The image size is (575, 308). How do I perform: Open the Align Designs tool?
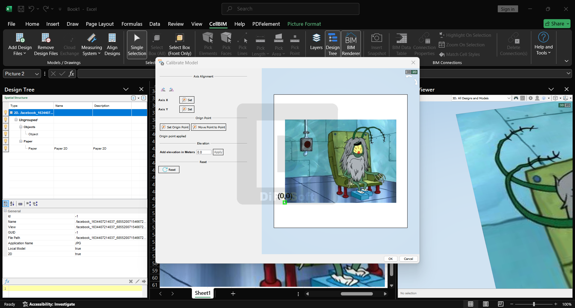pos(112,44)
